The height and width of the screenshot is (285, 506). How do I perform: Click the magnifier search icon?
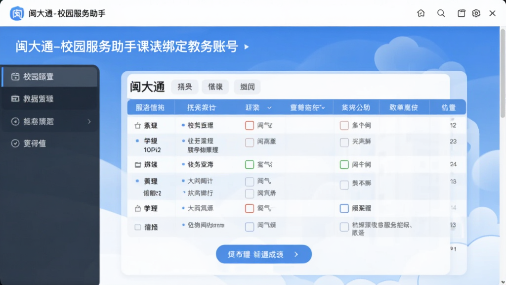(441, 13)
